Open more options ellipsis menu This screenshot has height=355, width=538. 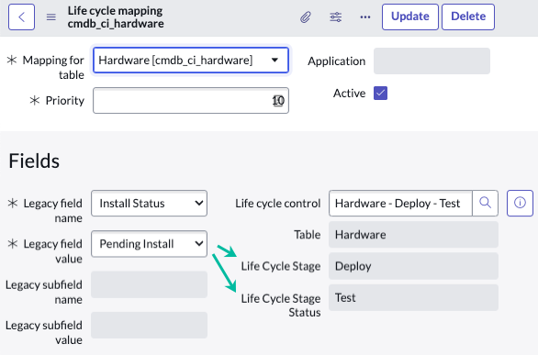point(365,17)
